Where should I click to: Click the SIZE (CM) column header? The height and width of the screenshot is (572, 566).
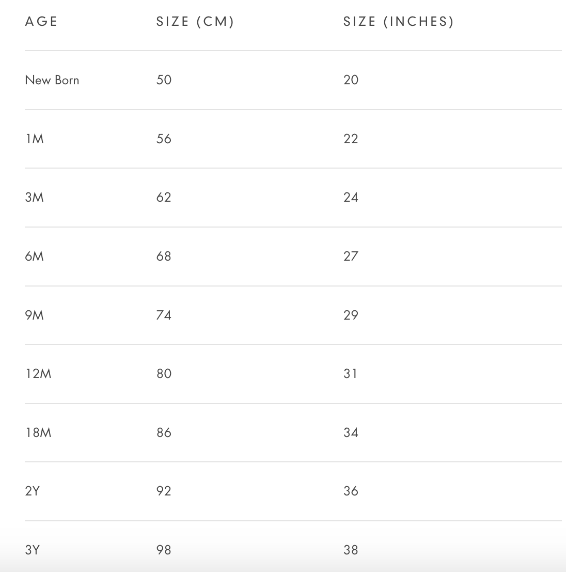pyautogui.click(x=195, y=22)
